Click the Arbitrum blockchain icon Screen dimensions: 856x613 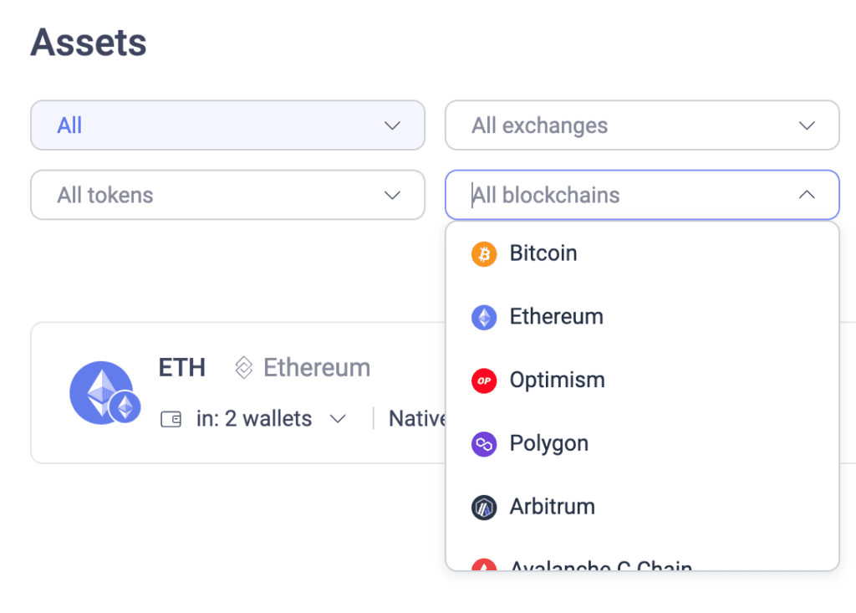483,507
